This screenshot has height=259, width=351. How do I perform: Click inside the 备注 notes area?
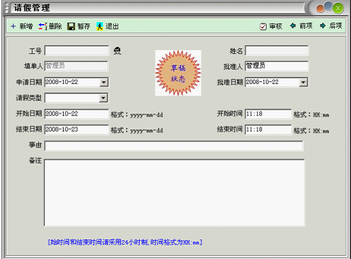(174, 193)
